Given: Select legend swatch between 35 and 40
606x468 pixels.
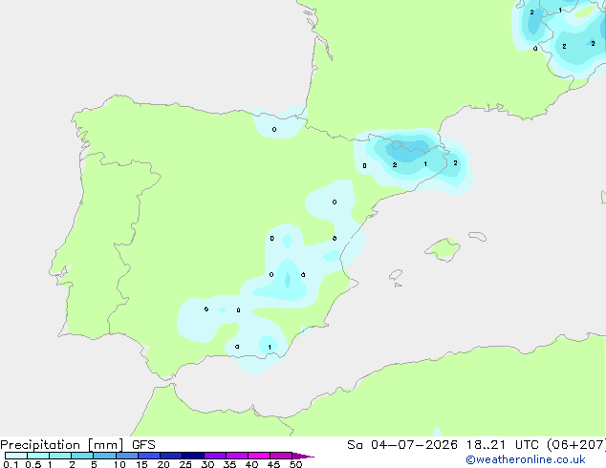Looking at the screenshot, I should coord(237,456).
